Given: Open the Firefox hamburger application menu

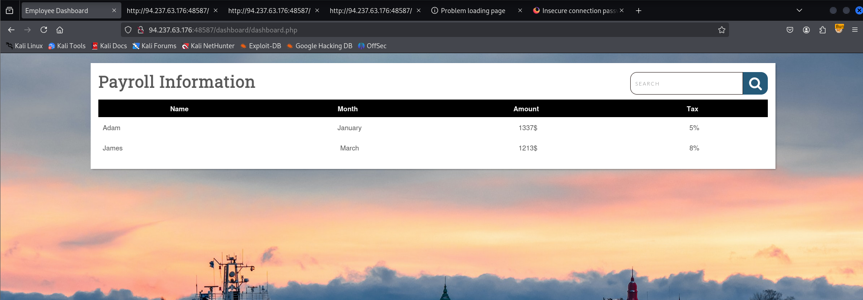Looking at the screenshot, I should pos(854,30).
